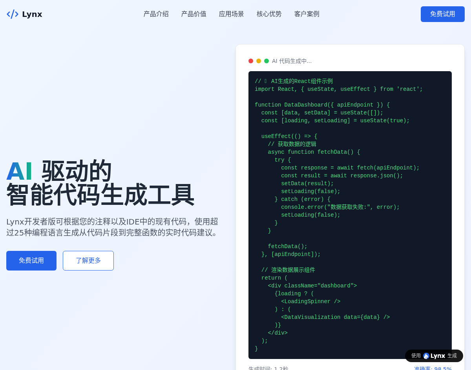The height and width of the screenshot is (370, 471).
Task: Click the import React code line
Action: pyautogui.click(x=338, y=89)
